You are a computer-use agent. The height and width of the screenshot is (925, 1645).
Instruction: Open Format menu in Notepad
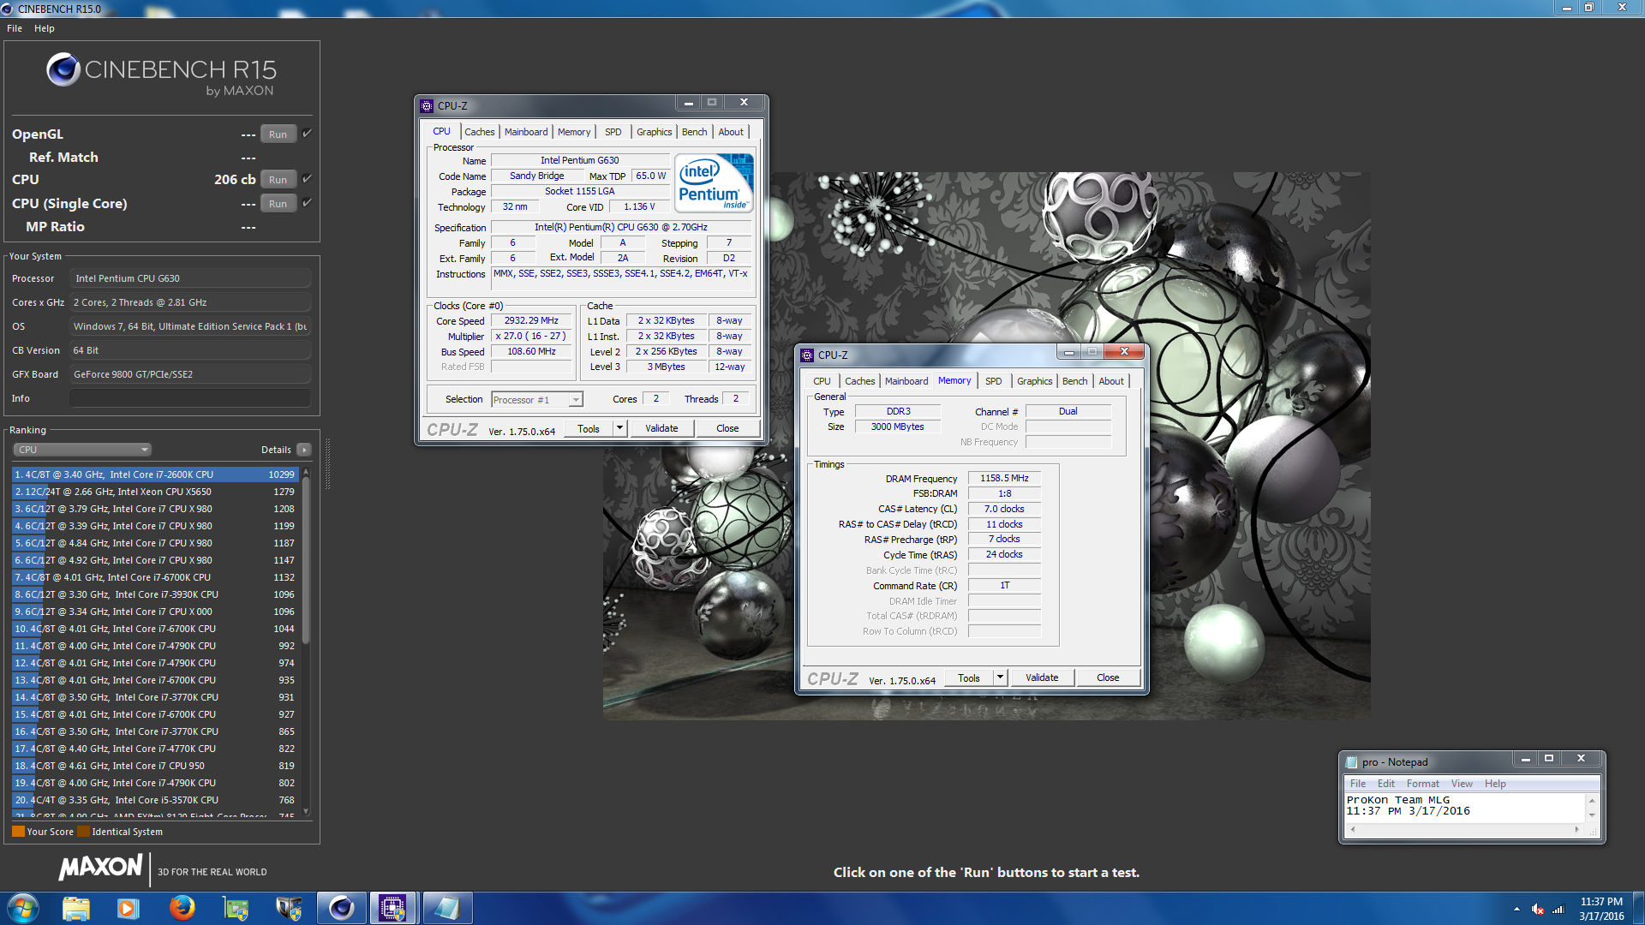tap(1423, 784)
